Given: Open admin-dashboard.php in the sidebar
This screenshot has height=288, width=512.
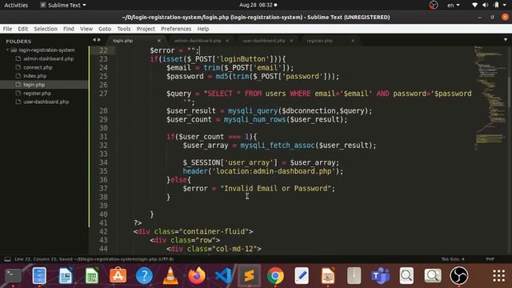Looking at the screenshot, I should [48, 58].
